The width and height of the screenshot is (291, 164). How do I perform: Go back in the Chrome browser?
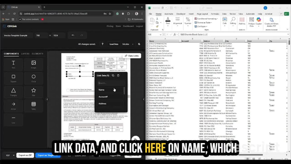pos(3,14)
